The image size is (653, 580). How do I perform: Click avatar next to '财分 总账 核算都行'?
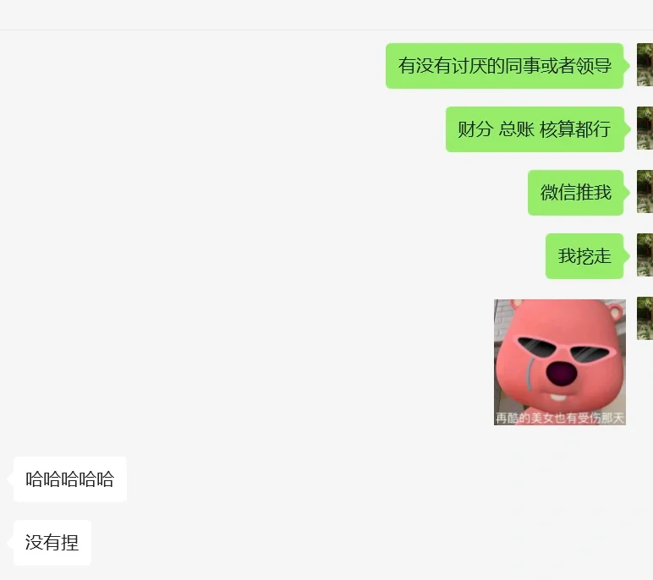click(645, 129)
